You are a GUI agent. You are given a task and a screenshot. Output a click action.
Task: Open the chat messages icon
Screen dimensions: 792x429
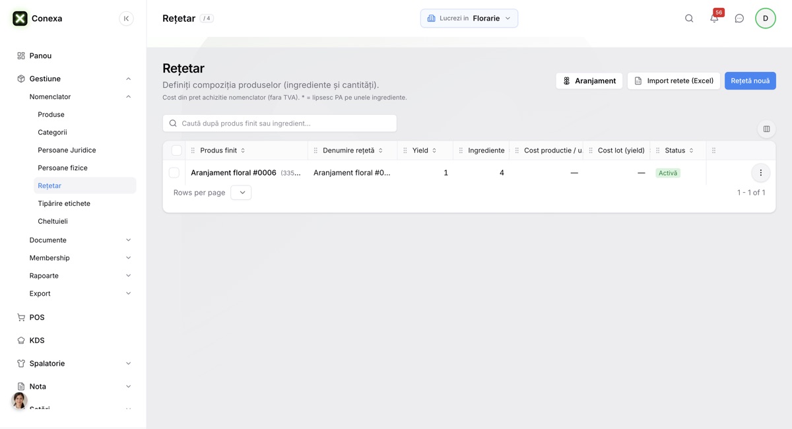[739, 18]
